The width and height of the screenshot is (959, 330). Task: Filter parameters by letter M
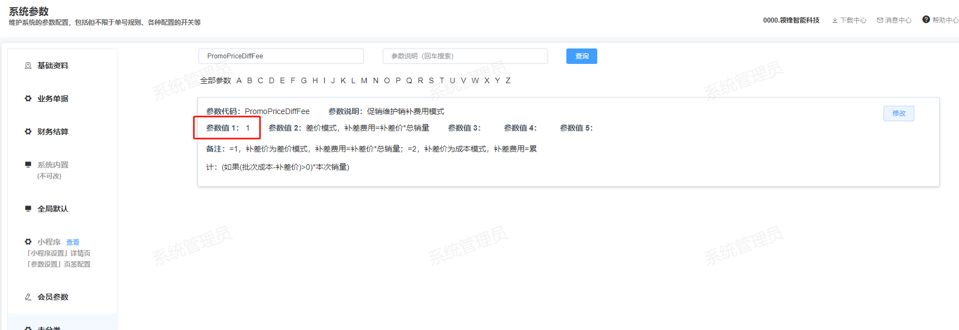pyautogui.click(x=364, y=80)
